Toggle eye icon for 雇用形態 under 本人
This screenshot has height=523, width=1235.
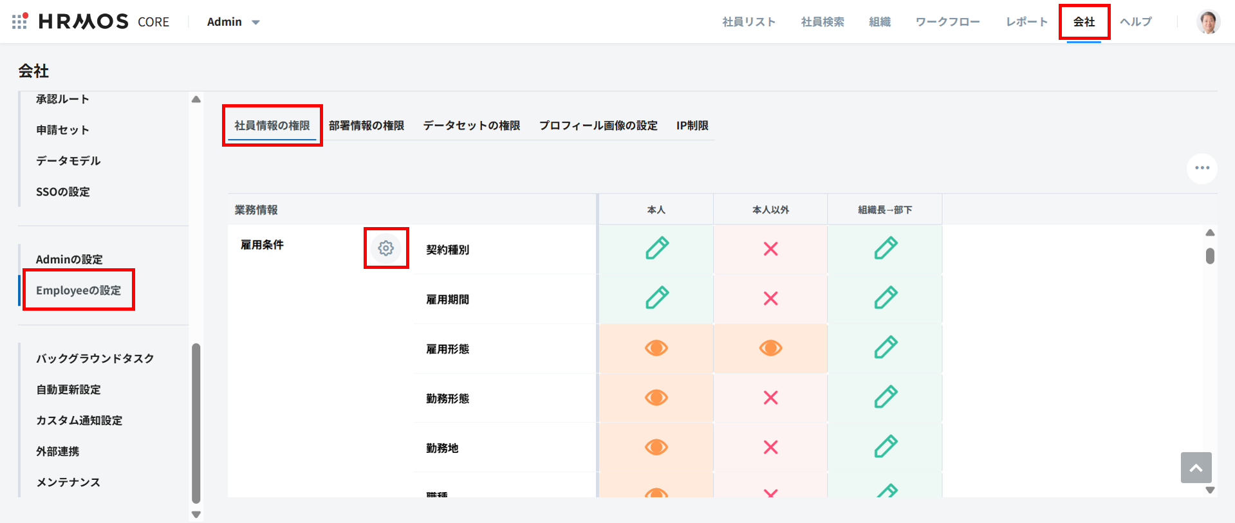[656, 348]
